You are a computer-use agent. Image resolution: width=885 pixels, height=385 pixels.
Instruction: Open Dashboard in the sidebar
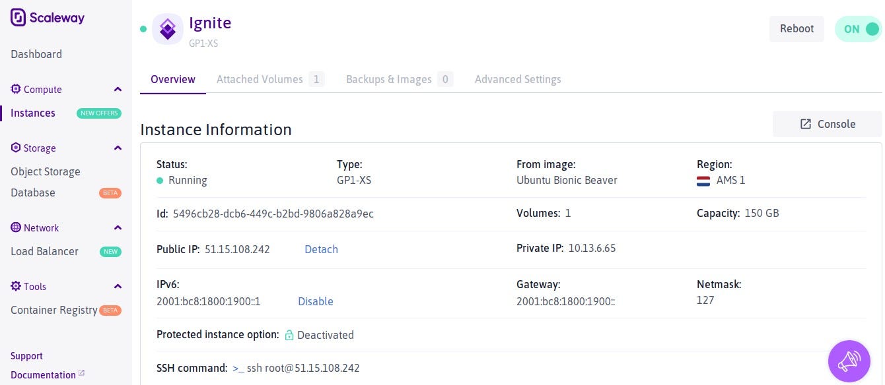(x=36, y=54)
